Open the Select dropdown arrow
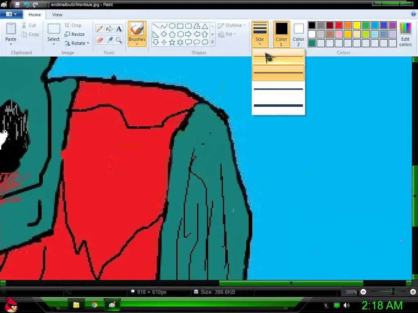Viewport: 418px width, 313px height. 53,44
